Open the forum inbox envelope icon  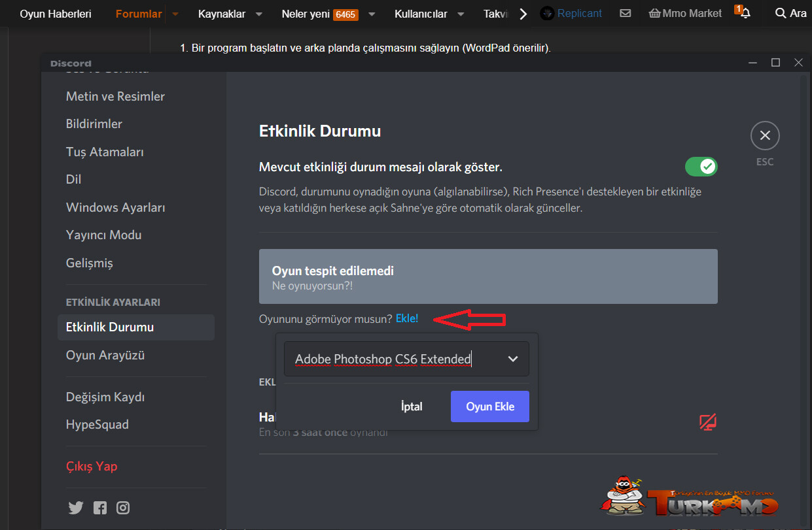[x=626, y=13]
